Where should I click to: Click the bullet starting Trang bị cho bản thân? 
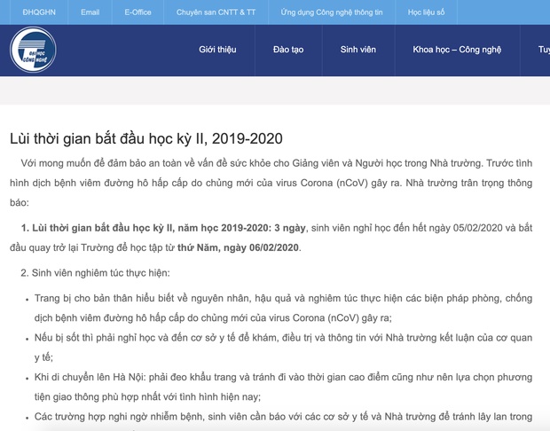284,309
